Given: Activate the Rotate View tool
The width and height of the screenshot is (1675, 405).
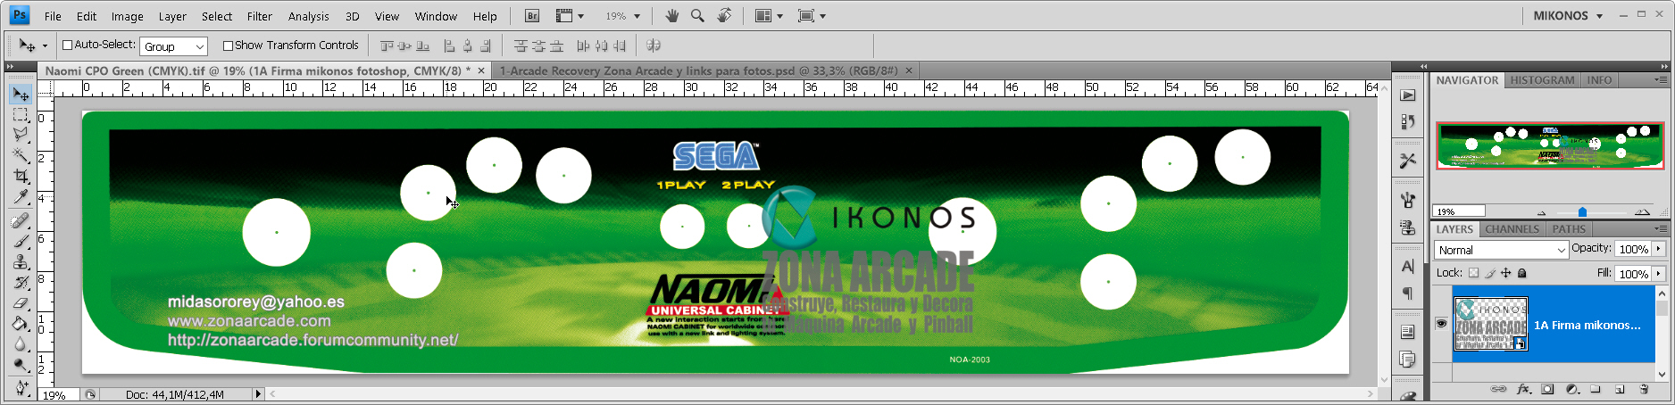Looking at the screenshot, I should coord(724,16).
